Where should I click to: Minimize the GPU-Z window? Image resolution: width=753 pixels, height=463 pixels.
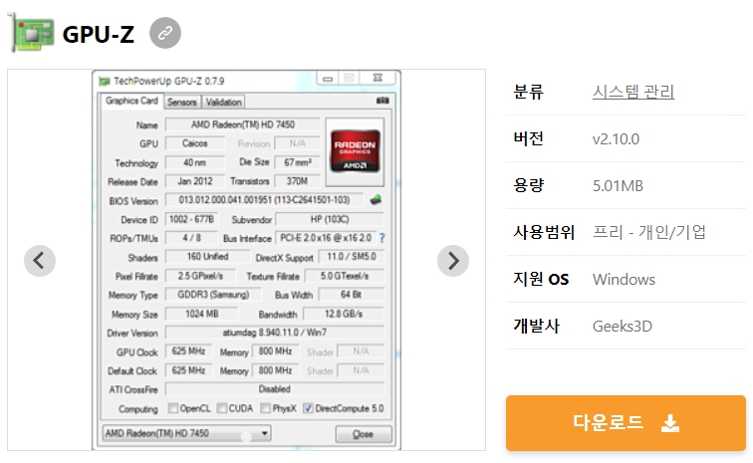(328, 78)
